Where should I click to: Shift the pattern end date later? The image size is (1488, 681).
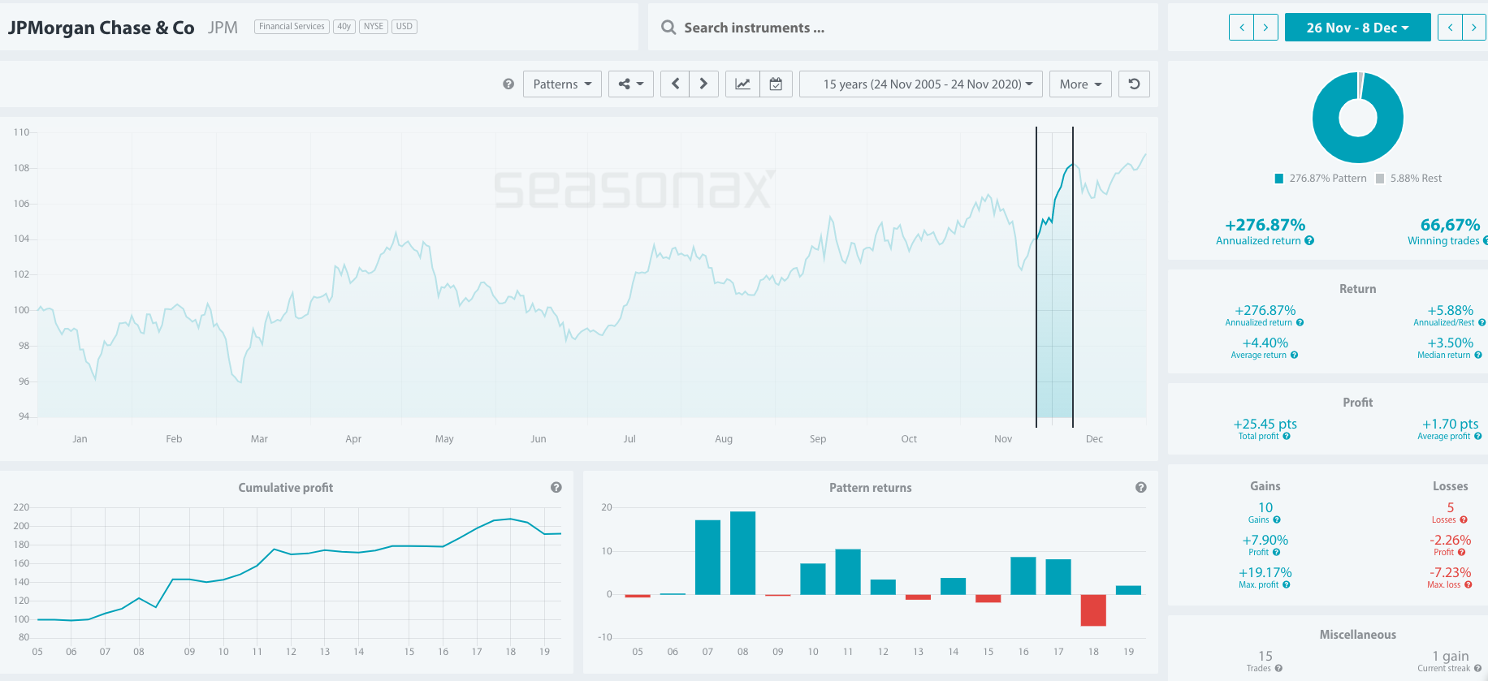tap(1473, 27)
